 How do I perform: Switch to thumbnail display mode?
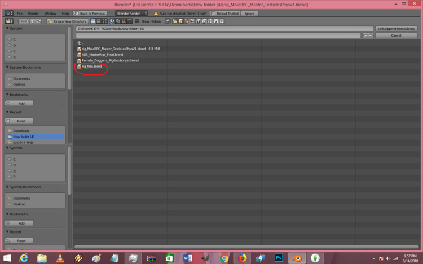tap(105, 21)
